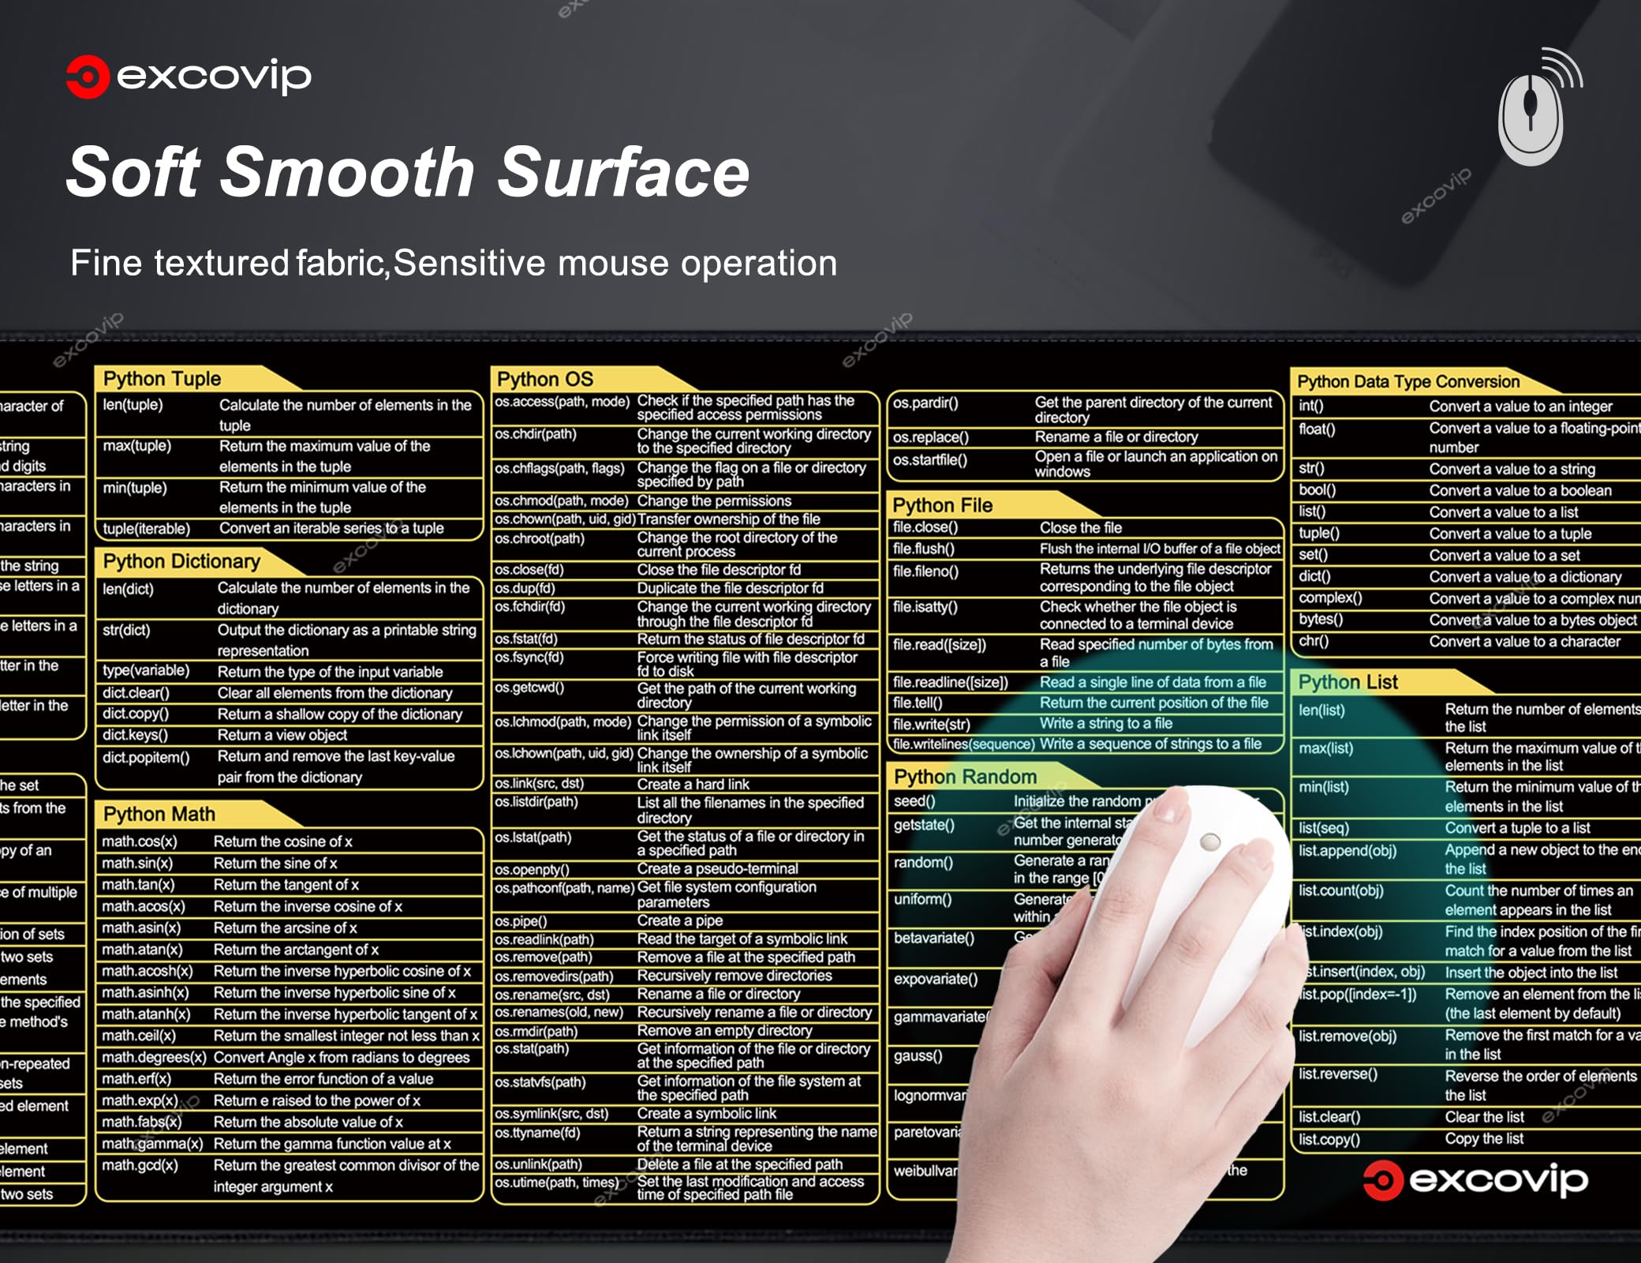The height and width of the screenshot is (1263, 1641).
Task: Click the Soft Smooth Surface heading
Action: (x=408, y=172)
